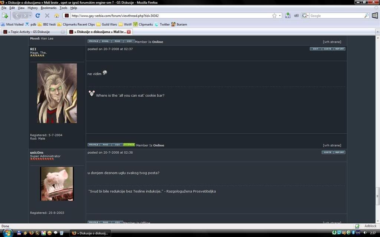380x237 pixels.
Task: Select the 'Diskusije o diskusijama' tab
Action: 100,32
